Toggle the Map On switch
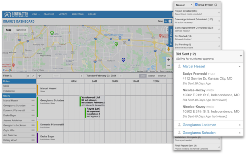The width and height of the screenshot is (246, 154). 168,21
